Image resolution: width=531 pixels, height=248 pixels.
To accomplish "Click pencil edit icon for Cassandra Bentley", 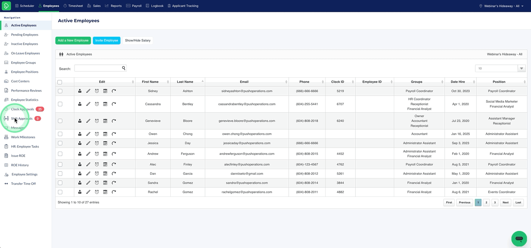I will 88,104.
